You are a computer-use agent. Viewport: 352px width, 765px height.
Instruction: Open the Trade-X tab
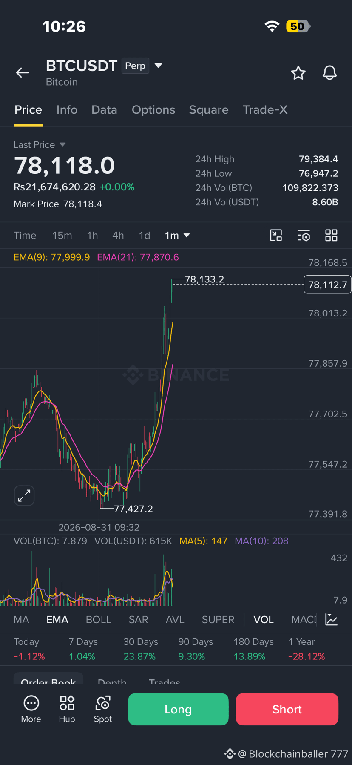(265, 110)
